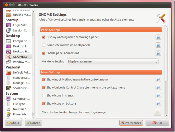Toggle 'Enable panel animations' checkbox
The height and width of the screenshot is (132, 175).
click(x=44, y=53)
